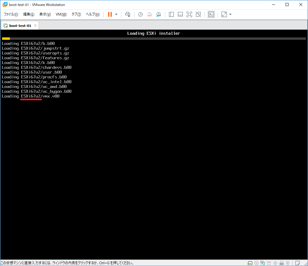
Task: Click the Loading ESXi67u2/uc_hygon.b00 line
Action: pos(37,92)
